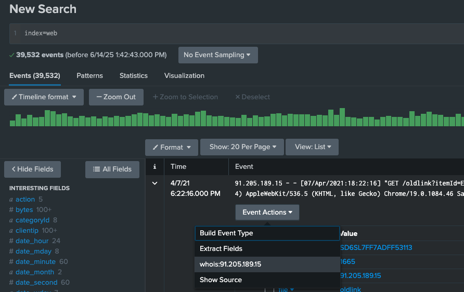The width and height of the screenshot is (464, 292).
Task: Open the date_mday field
Action: click(x=33, y=251)
